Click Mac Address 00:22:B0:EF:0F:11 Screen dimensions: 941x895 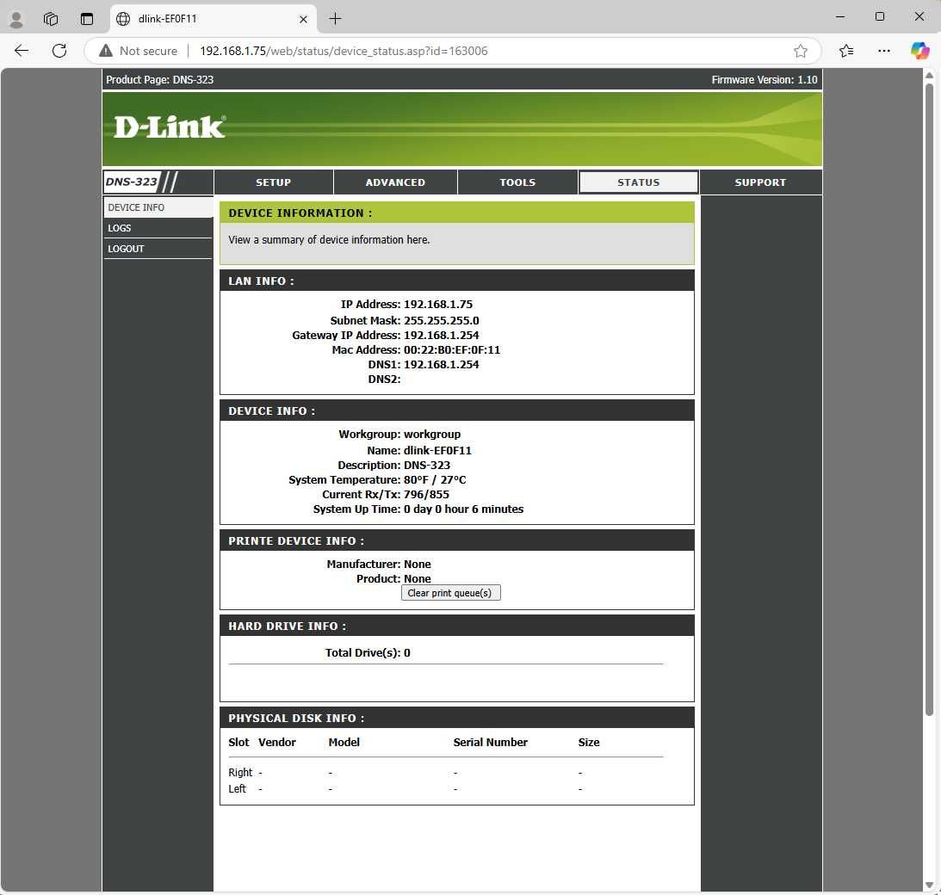451,349
